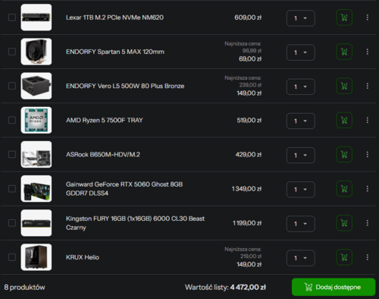Click the ENDORFY Spartan cooler thumbnail
Viewport: 379px width, 299px height.
click(x=36, y=52)
